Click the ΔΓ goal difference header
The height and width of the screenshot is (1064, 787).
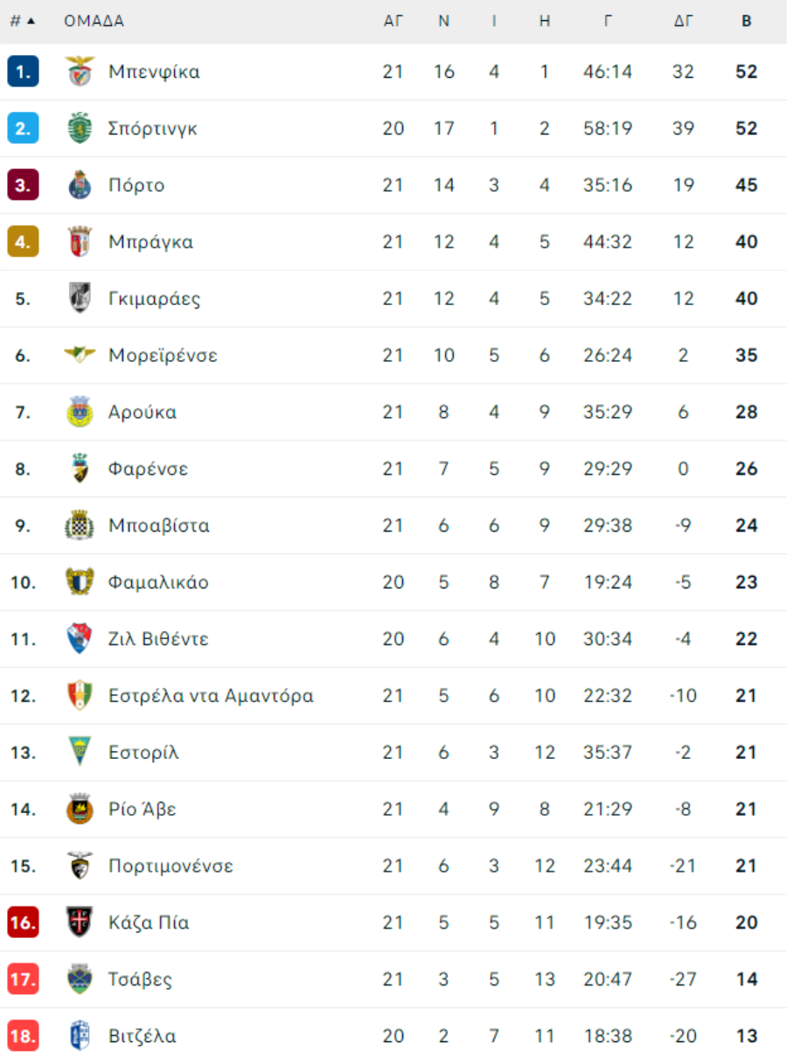[x=684, y=21]
